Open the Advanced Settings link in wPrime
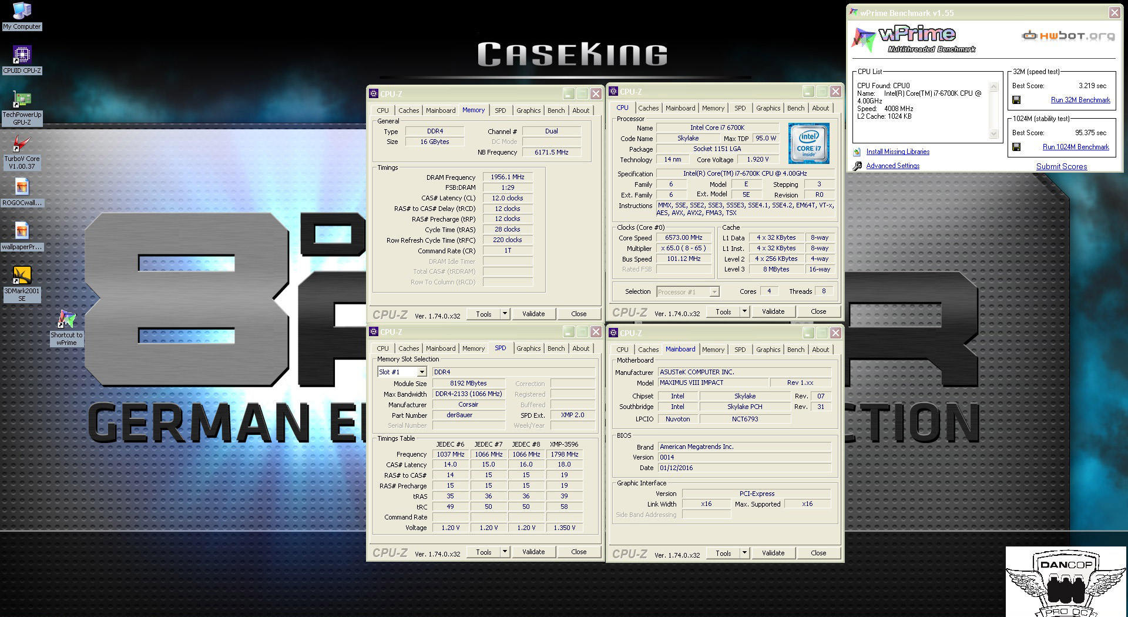The width and height of the screenshot is (1128, 617). click(892, 166)
